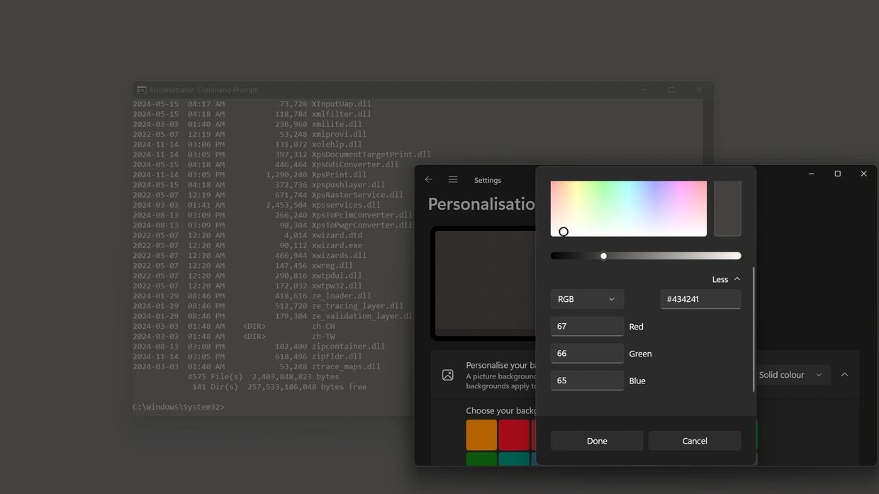This screenshot has height=494, width=879.
Task: Open the Settings hamburger navigation menu
Action: [453, 180]
